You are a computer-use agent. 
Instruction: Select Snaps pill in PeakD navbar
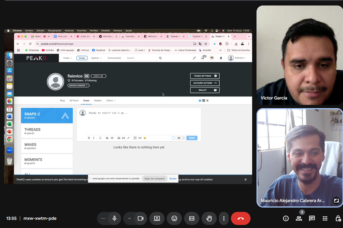[82, 58]
